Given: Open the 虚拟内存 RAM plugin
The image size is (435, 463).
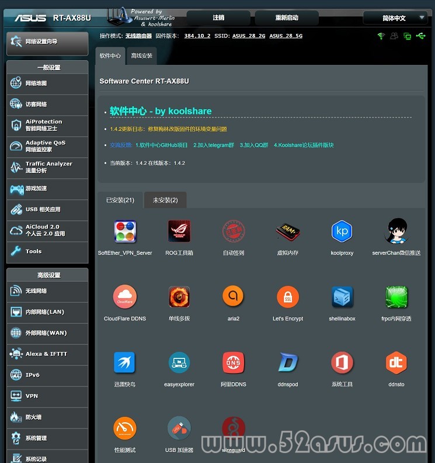Looking at the screenshot, I should 288,232.
